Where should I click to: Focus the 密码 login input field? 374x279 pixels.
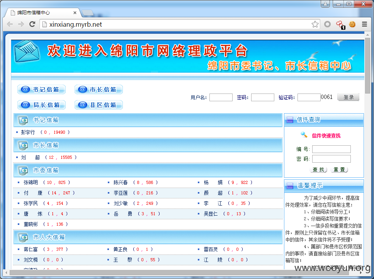[263, 97]
